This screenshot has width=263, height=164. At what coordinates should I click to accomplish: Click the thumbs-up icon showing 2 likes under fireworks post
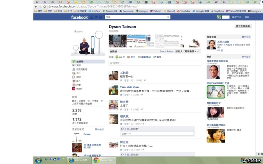click(122, 129)
